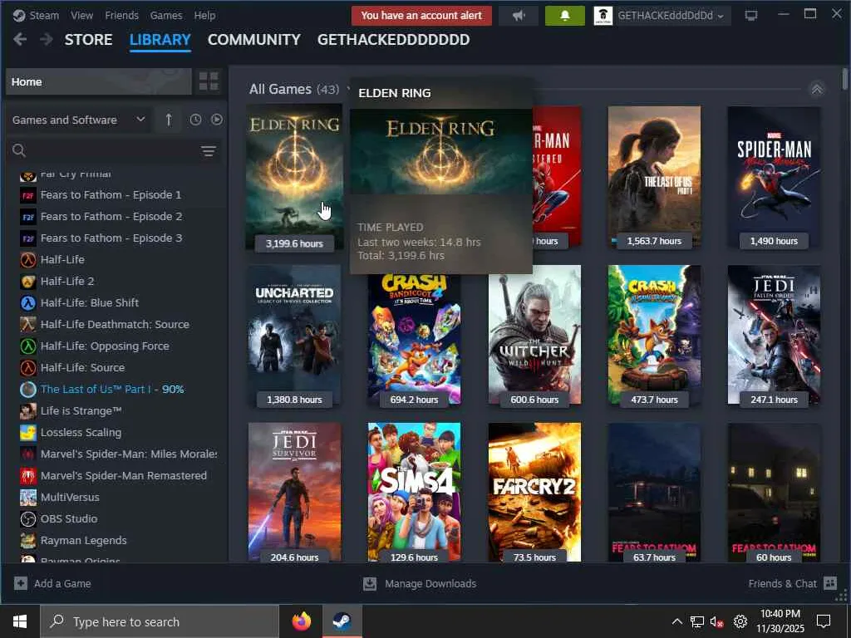The image size is (851, 638).
Task: Open the Big Picture mode monitor icon
Action: 751,16
